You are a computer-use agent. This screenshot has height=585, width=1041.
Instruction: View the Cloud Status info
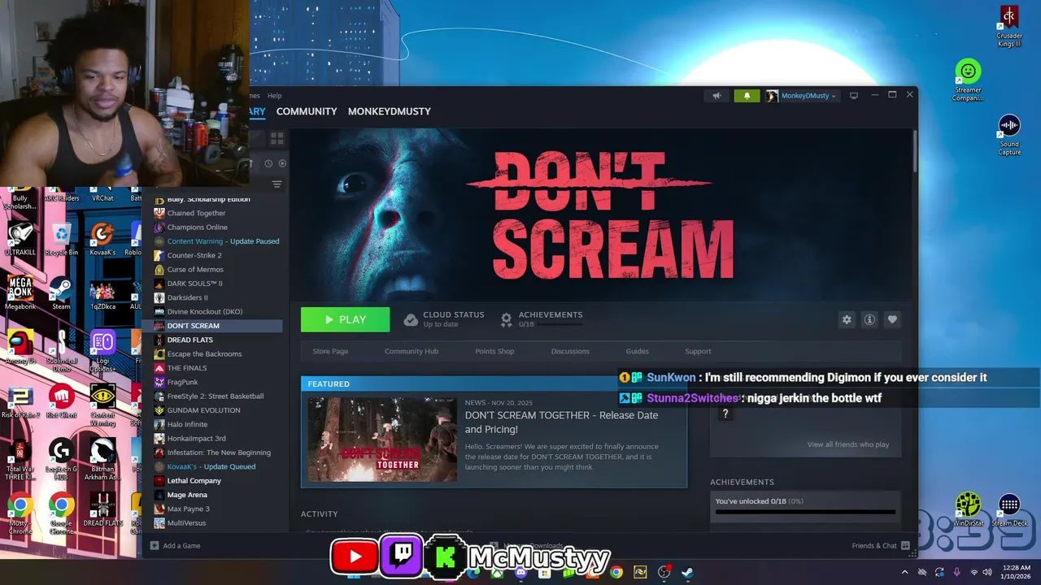click(444, 319)
